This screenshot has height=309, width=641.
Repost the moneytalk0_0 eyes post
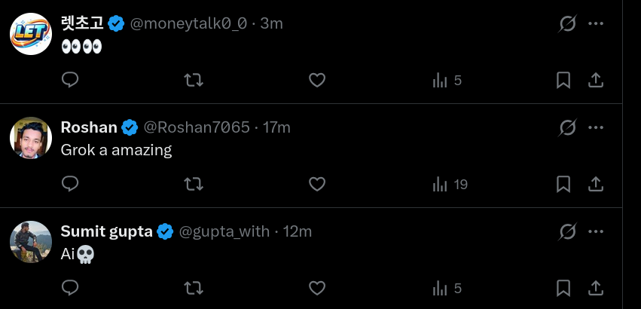coord(194,80)
